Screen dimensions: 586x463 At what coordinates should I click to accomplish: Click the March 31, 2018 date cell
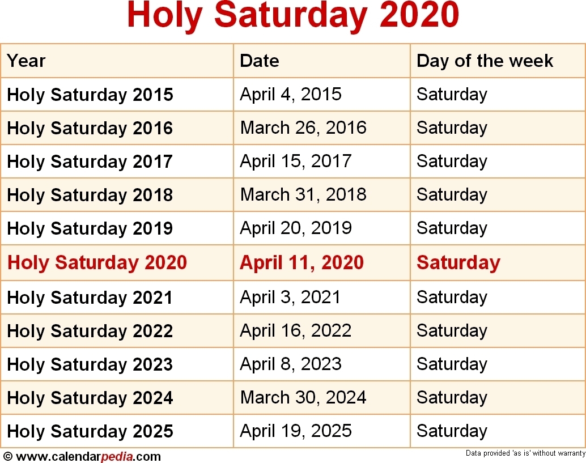[303, 194]
